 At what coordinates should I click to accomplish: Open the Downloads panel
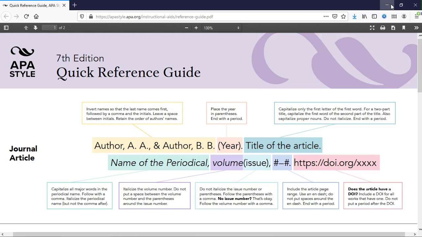354,16
